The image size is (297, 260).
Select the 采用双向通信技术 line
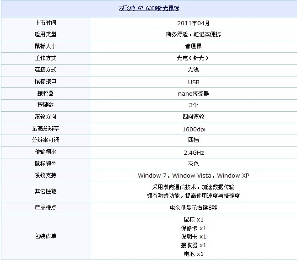[193, 187]
